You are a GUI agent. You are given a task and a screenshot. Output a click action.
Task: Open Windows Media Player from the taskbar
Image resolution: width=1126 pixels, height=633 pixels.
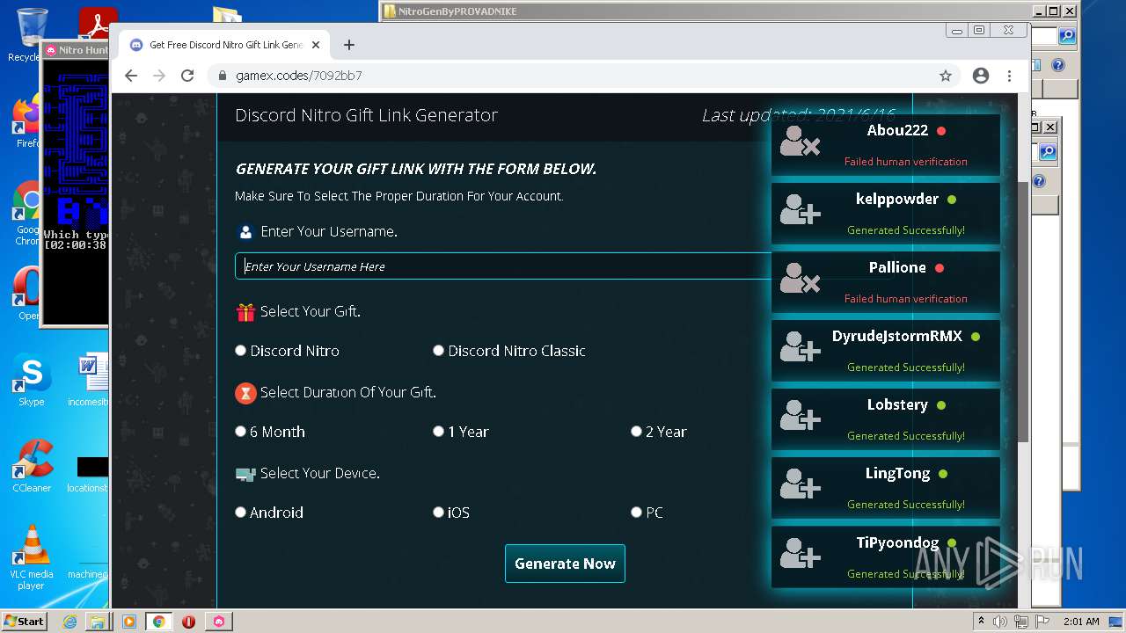point(128,622)
